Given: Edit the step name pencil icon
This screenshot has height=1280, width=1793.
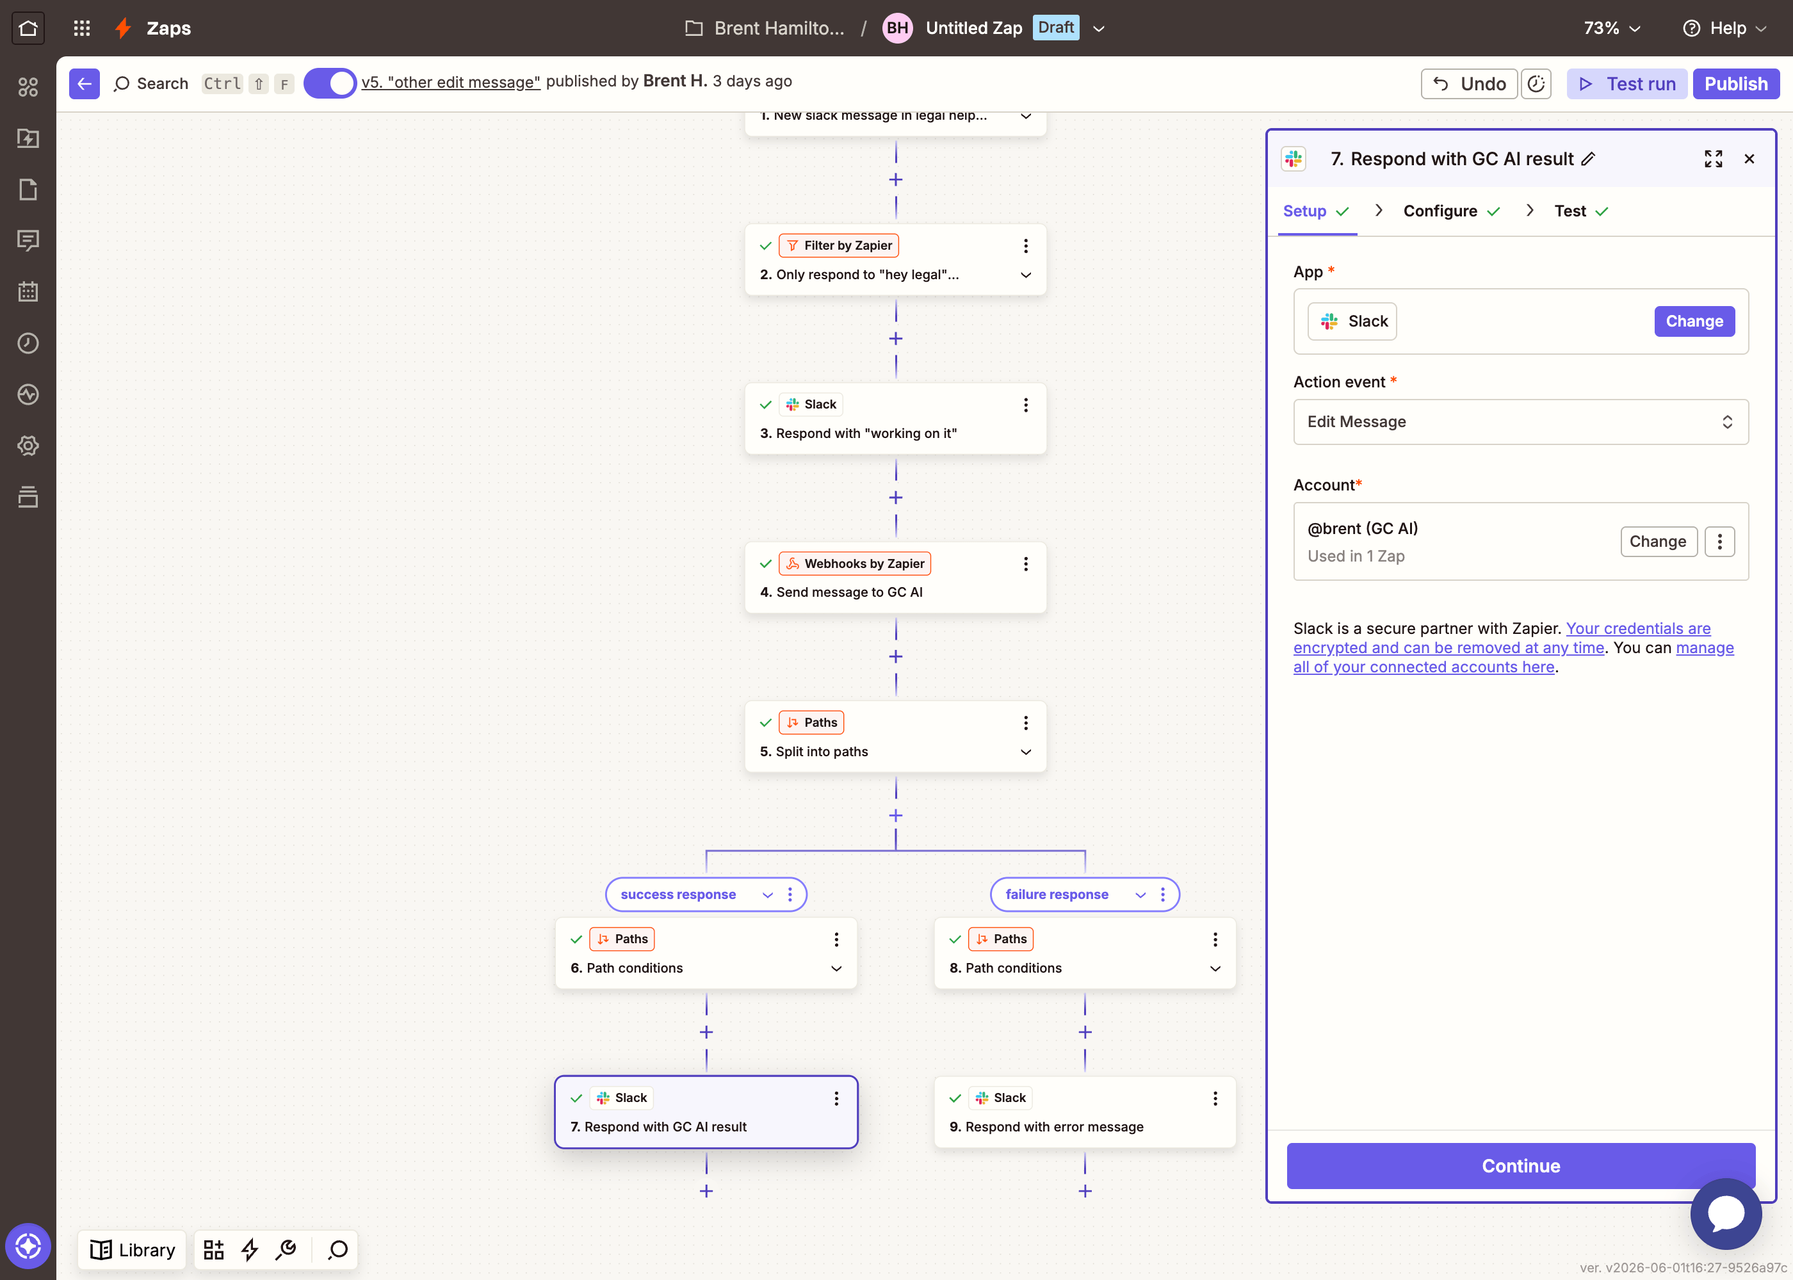Looking at the screenshot, I should [1589, 158].
